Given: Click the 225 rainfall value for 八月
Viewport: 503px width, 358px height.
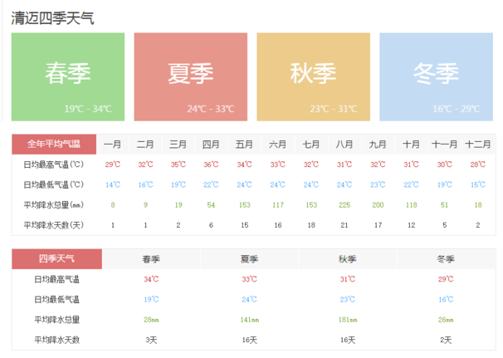Looking at the screenshot, I should click(344, 205).
